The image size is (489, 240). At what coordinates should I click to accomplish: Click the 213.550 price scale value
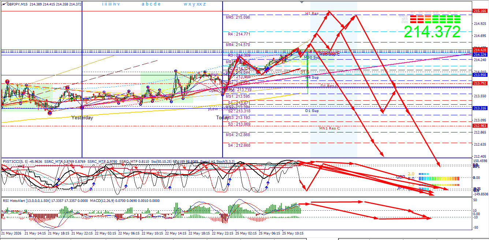point(480,96)
